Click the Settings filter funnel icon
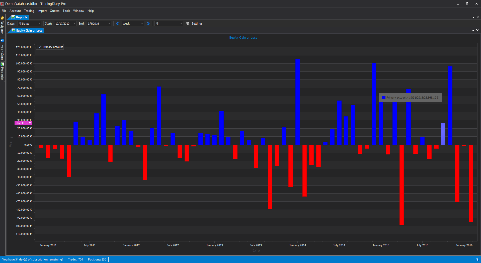 tap(188, 24)
